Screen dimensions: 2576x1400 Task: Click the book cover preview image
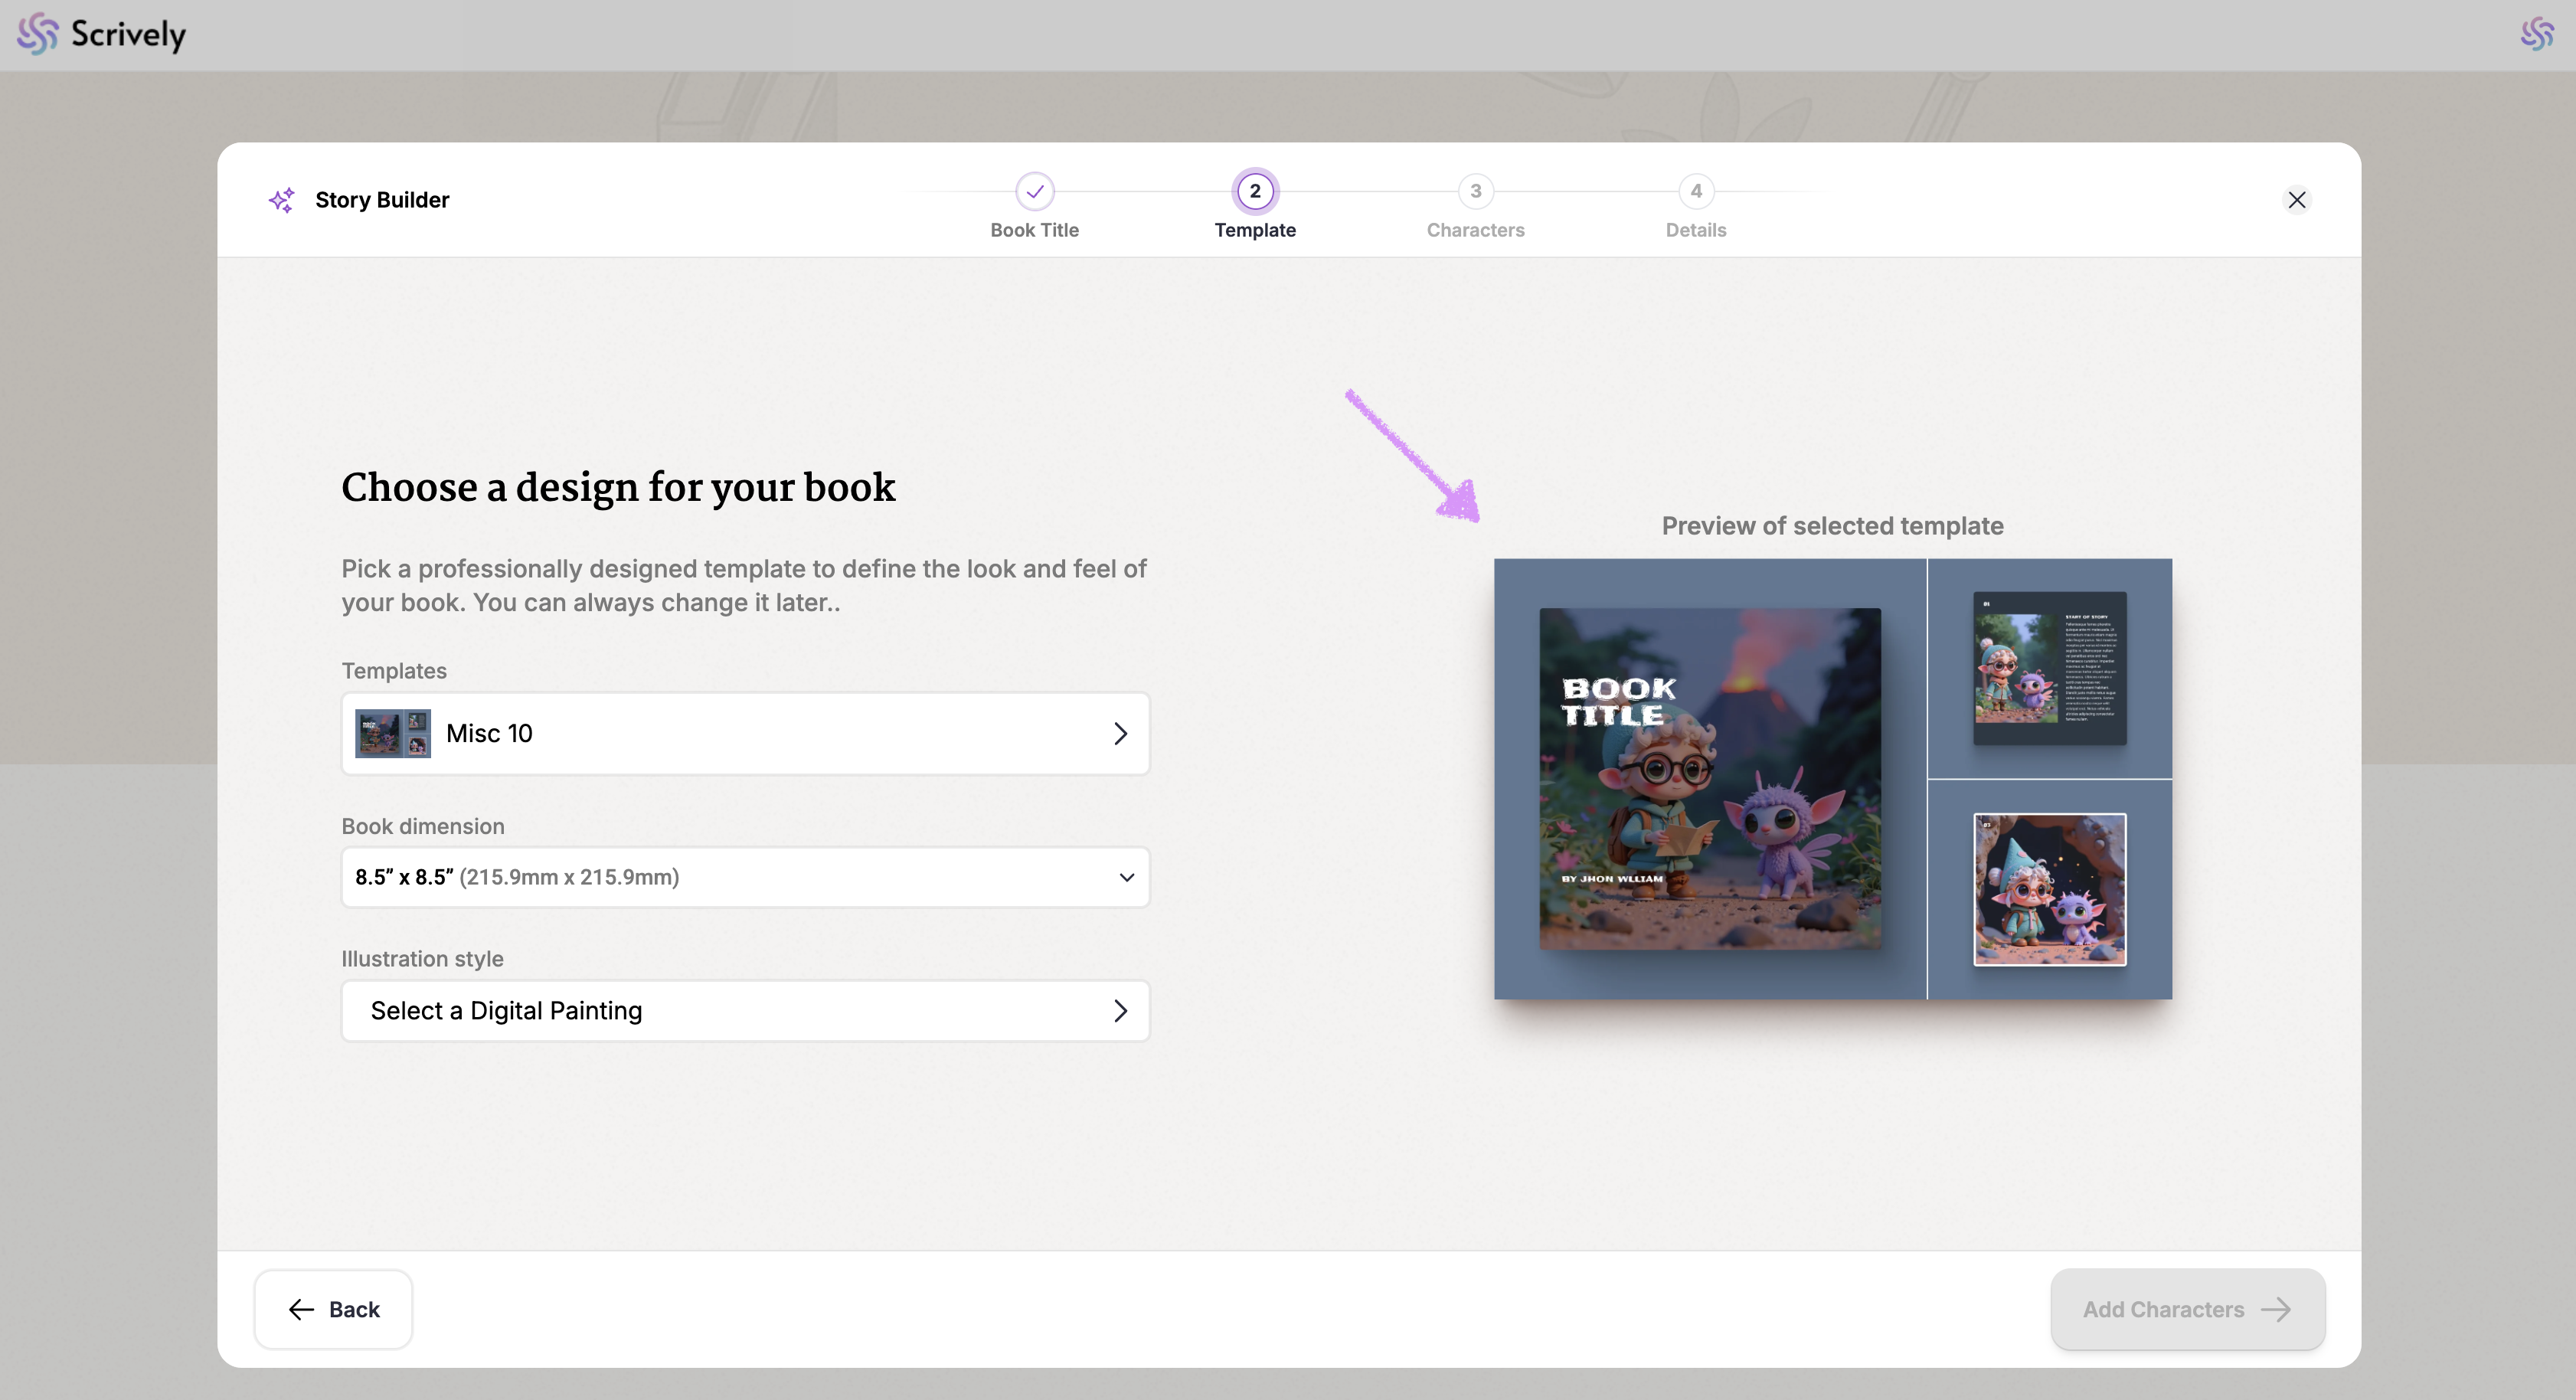(x=1709, y=779)
